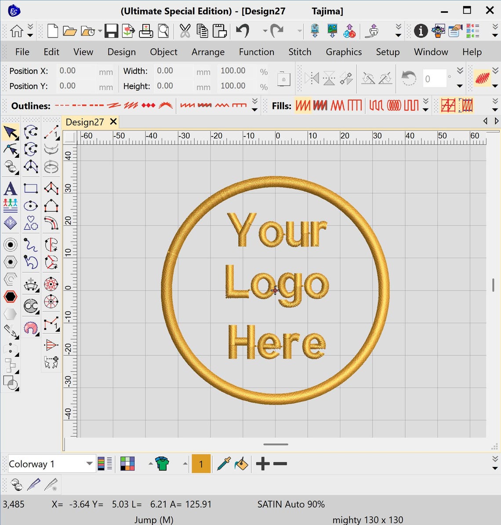The height and width of the screenshot is (525, 501).
Task: Click the Position X input field
Action: [76, 71]
